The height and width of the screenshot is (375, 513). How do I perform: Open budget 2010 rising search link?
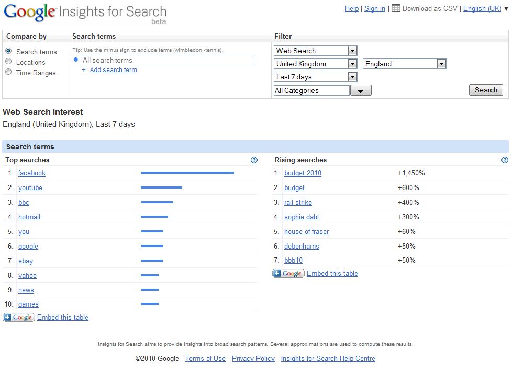click(303, 173)
